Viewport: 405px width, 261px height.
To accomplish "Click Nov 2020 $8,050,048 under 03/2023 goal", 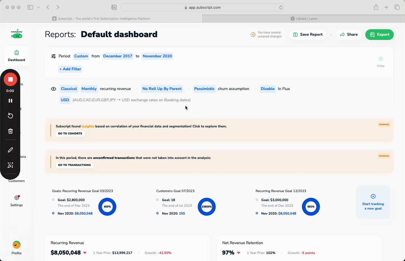I will click(x=84, y=214).
